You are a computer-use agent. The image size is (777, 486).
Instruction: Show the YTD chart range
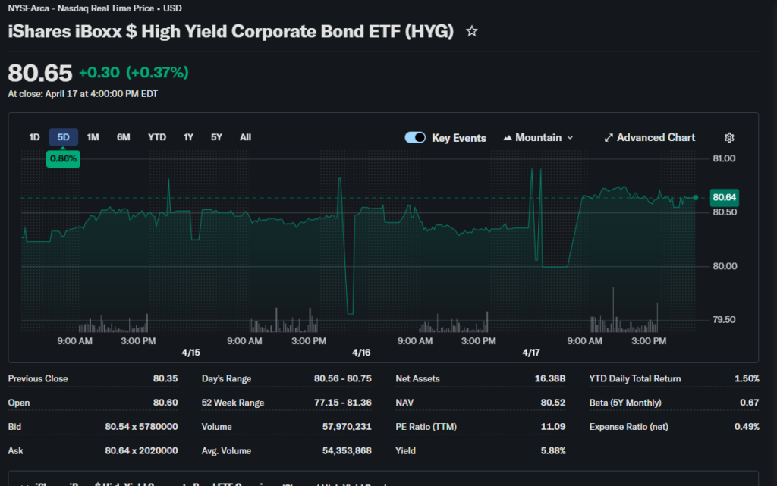156,137
